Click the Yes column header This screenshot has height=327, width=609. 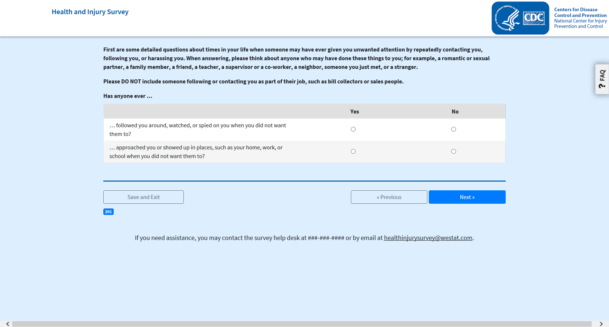coord(355,112)
